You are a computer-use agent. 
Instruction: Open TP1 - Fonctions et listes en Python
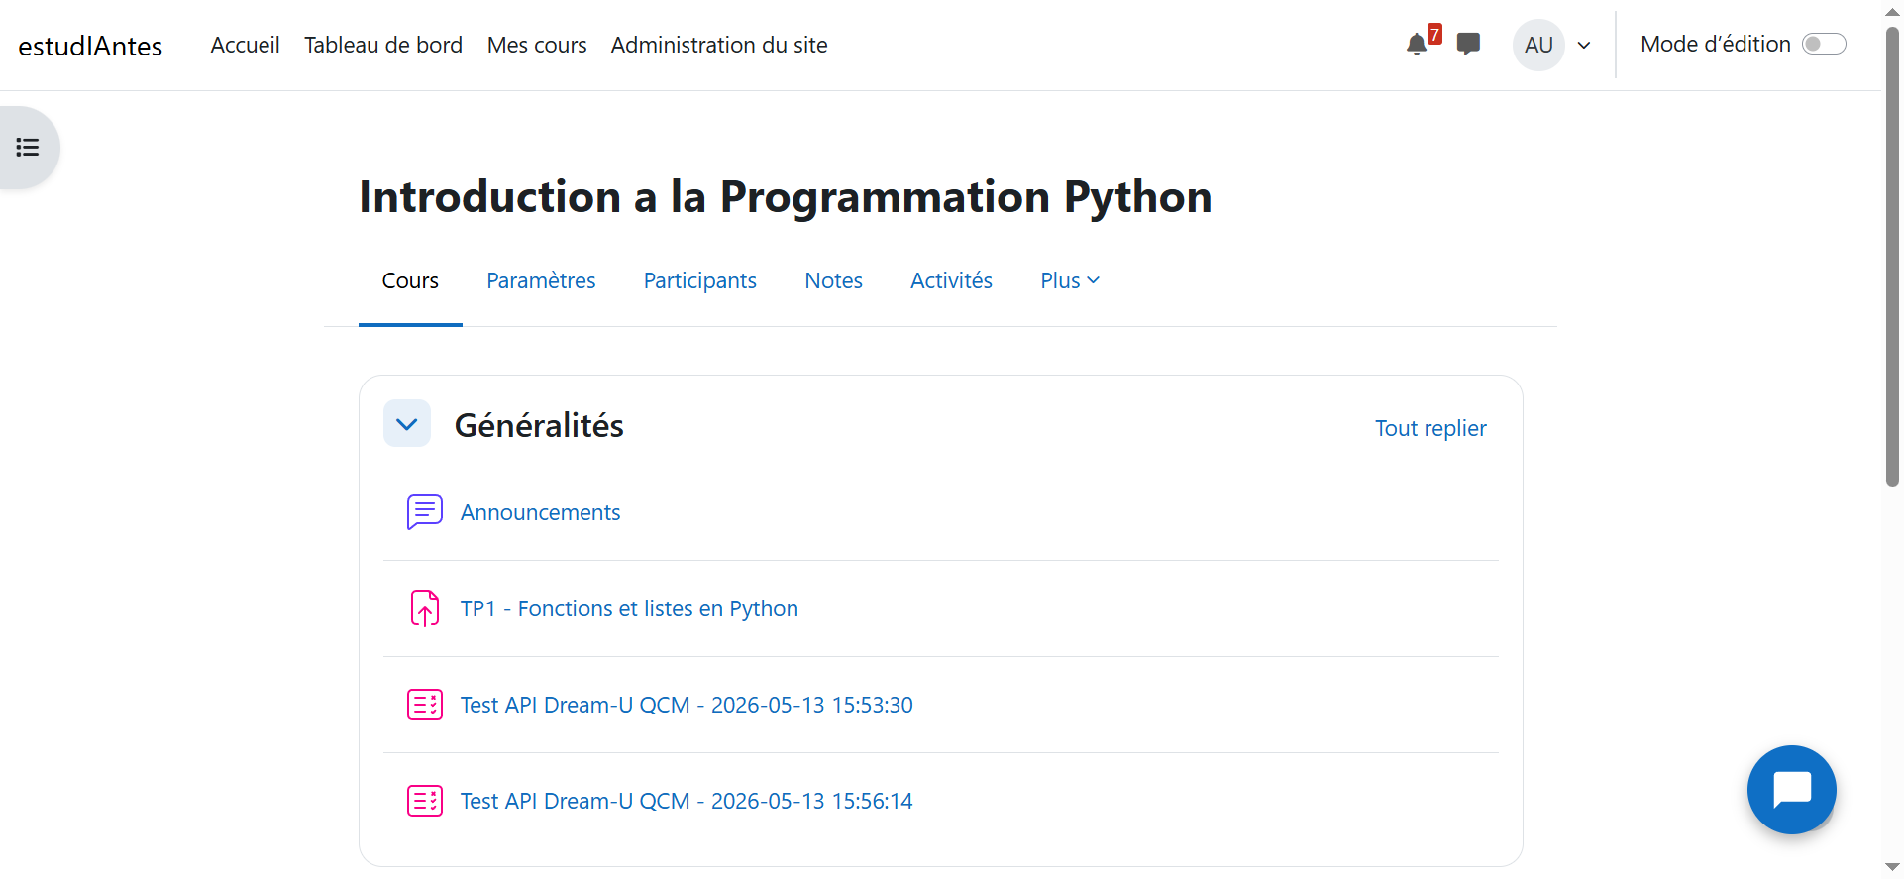(629, 608)
